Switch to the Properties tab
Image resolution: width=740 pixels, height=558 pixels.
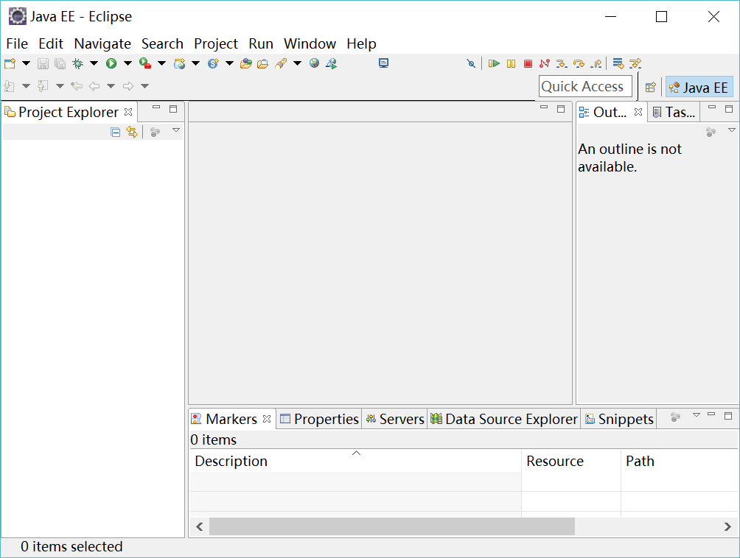tap(319, 418)
